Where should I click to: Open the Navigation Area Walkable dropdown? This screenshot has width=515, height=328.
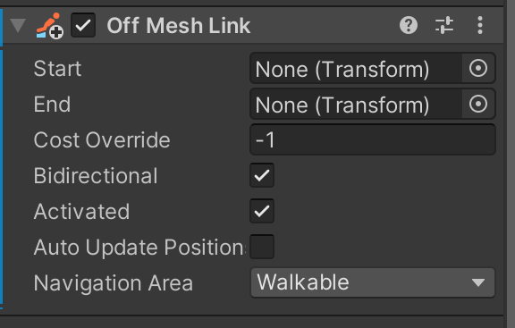pyautogui.click(x=373, y=282)
